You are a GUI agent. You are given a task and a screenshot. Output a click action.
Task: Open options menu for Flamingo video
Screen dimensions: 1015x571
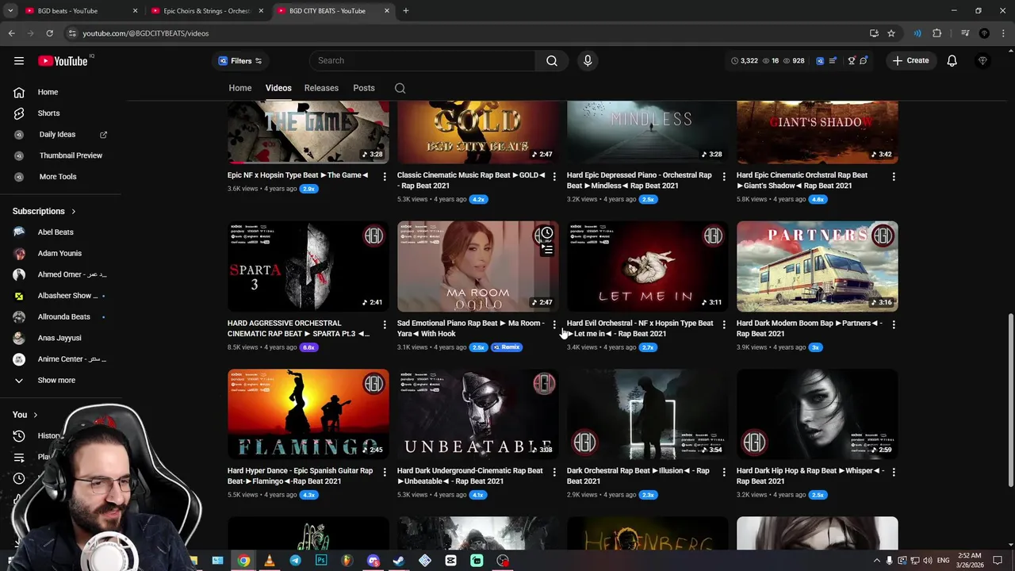pos(385,472)
